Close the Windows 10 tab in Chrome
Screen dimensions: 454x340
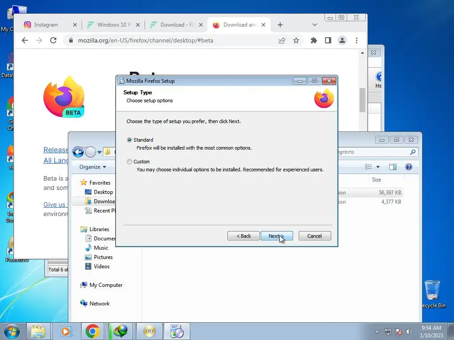tap(138, 25)
